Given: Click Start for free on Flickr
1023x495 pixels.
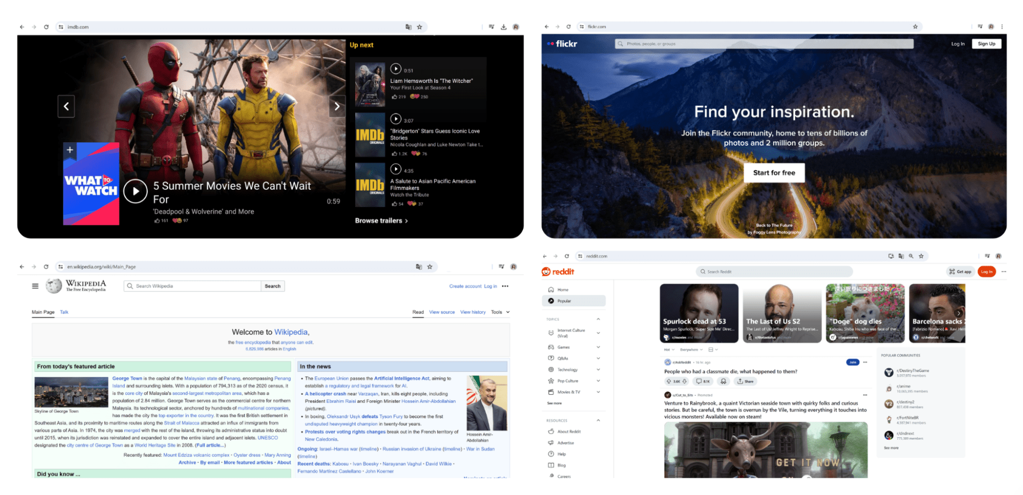Looking at the screenshot, I should (x=774, y=173).
